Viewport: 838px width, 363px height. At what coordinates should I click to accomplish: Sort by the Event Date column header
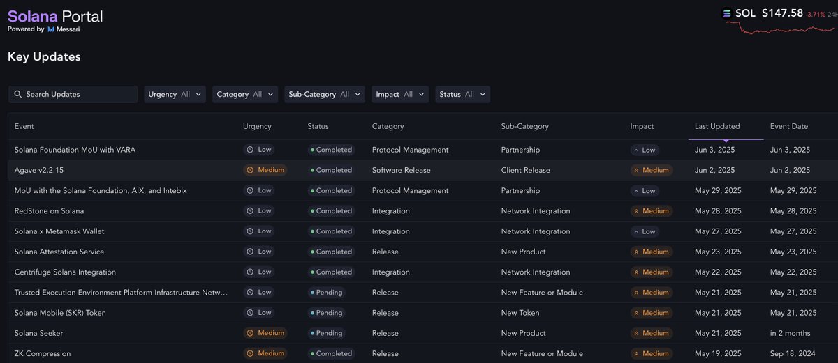click(x=789, y=126)
